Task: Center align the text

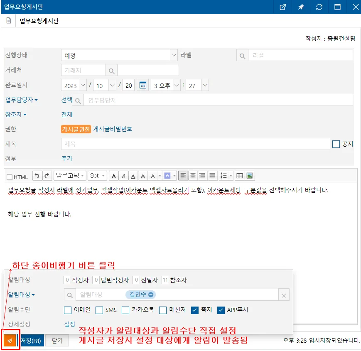Action: point(193,176)
